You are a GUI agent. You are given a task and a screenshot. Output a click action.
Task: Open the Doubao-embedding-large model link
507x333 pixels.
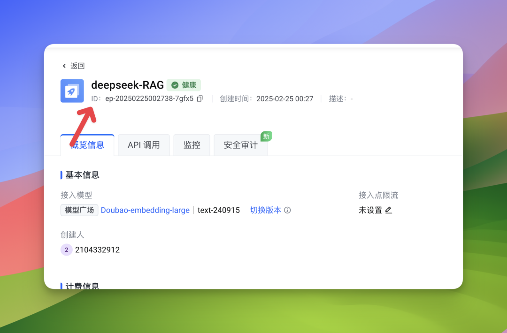pyautogui.click(x=145, y=210)
